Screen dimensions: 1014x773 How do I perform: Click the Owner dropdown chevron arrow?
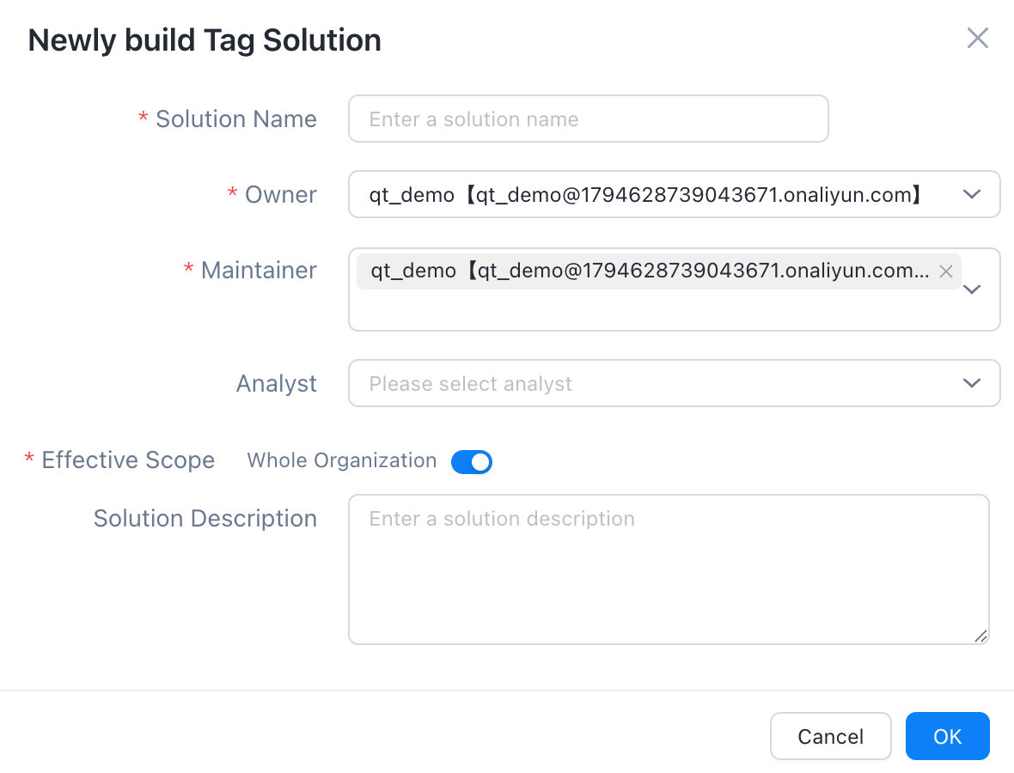[x=971, y=195]
